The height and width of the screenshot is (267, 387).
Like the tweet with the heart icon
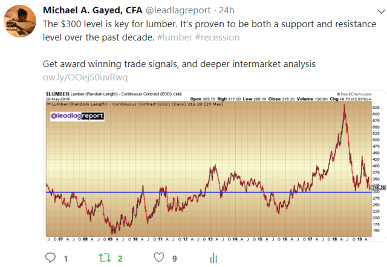point(158,257)
